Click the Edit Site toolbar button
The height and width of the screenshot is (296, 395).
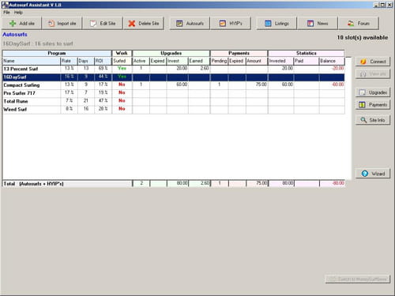point(103,24)
